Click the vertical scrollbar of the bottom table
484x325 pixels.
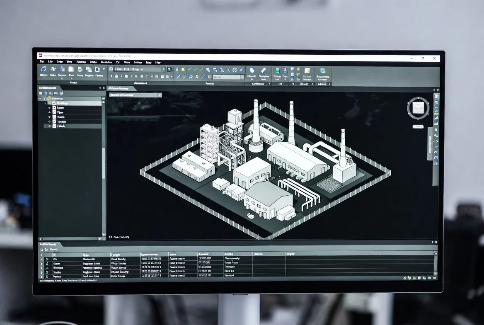coord(436,264)
